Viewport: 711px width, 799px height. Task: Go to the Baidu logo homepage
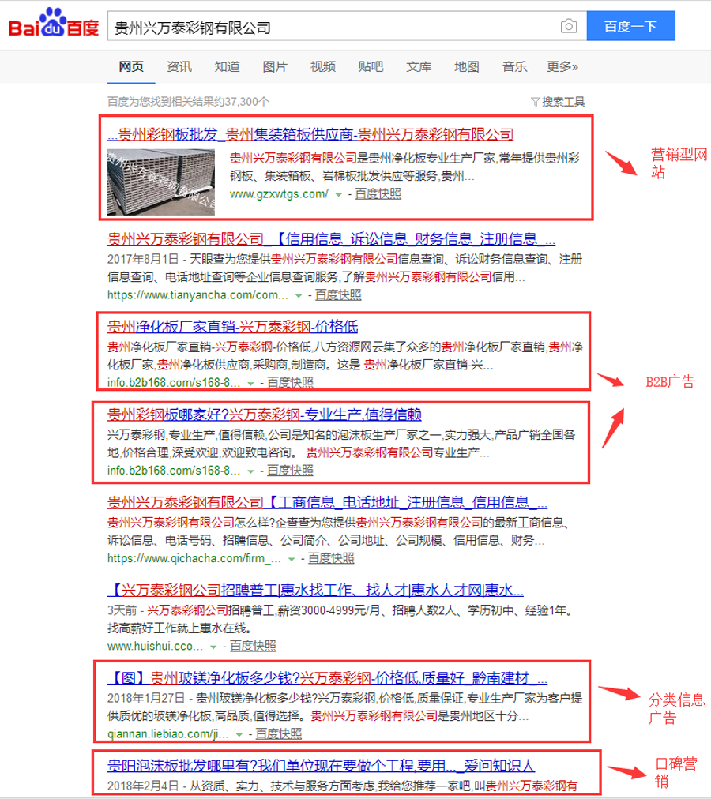pos(54,24)
